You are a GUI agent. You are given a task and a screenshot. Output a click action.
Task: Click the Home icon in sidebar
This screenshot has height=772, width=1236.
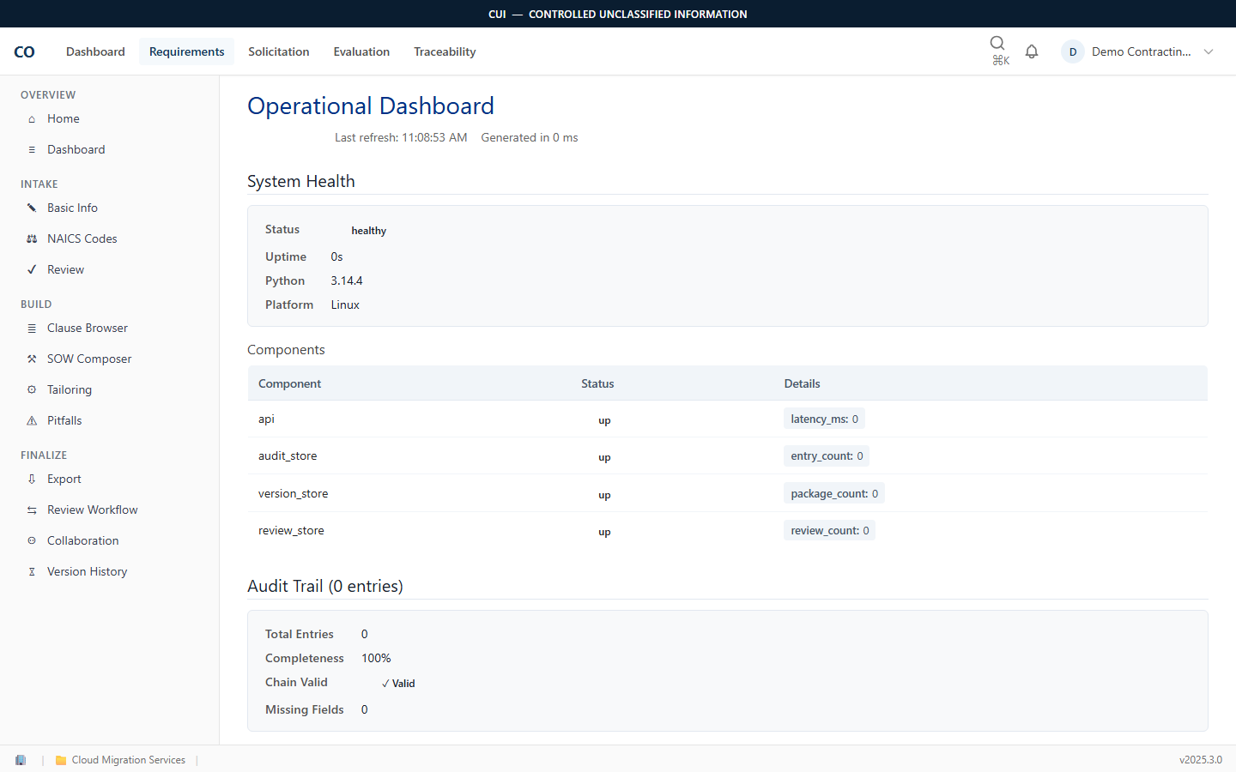pyautogui.click(x=32, y=119)
